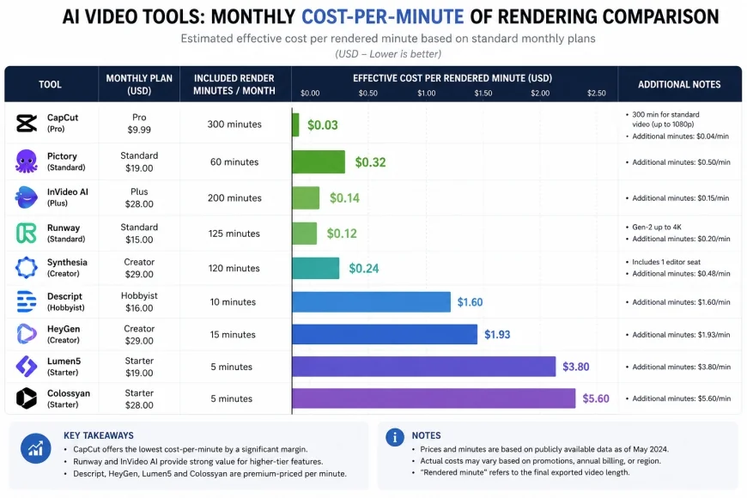Click the Descript striped logo icon
This screenshot has width=747, height=498.
pos(27,301)
